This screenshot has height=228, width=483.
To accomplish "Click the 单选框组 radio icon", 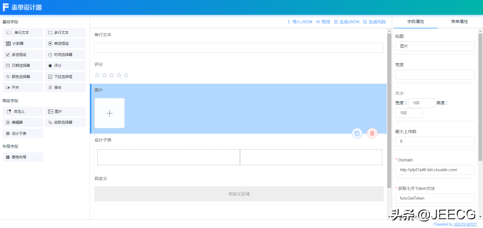I will (x=50, y=44).
